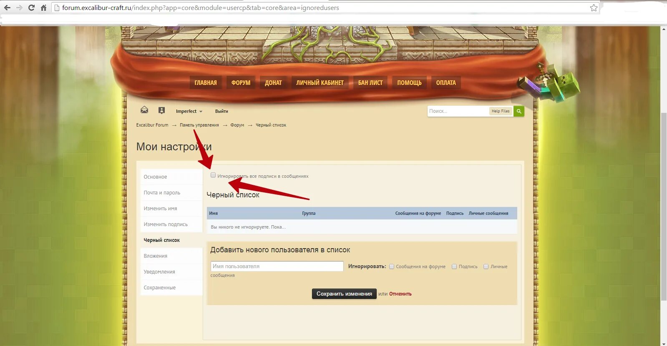Reload the page with the refresh icon

[x=31, y=7]
